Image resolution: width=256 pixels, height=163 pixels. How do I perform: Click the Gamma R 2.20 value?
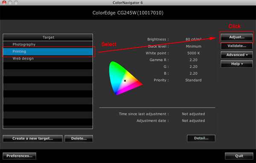pos(193,60)
